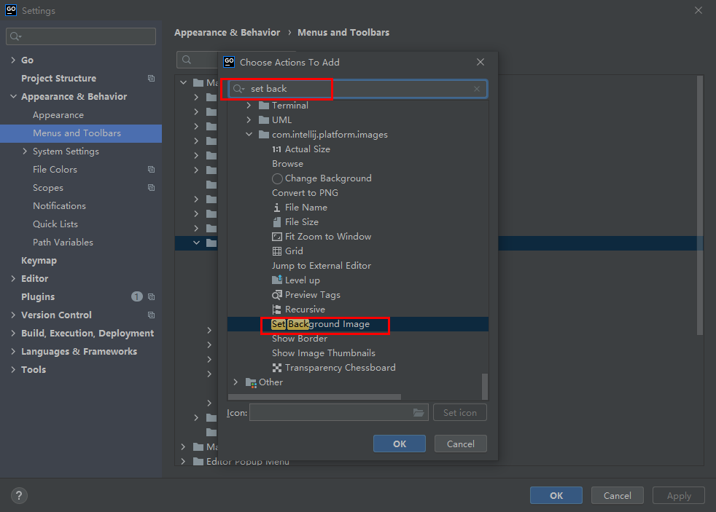Click the Other folder icon
The height and width of the screenshot is (512, 716).
coord(251,382)
